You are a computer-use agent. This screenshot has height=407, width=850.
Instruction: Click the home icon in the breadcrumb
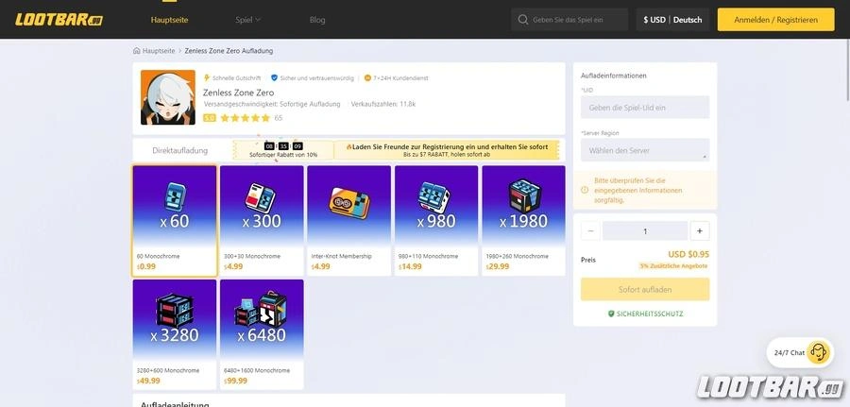(x=137, y=51)
